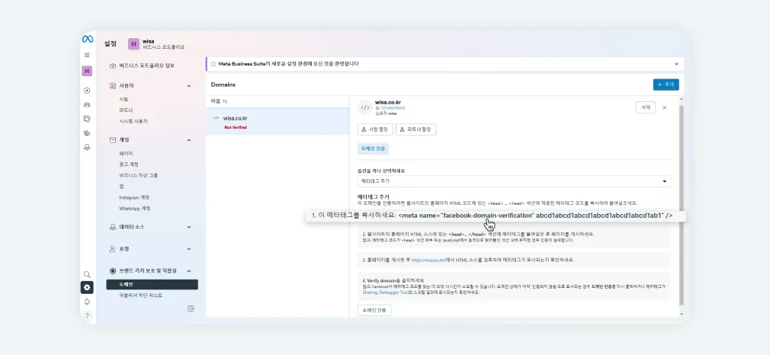Click the Domains heading

point(223,85)
